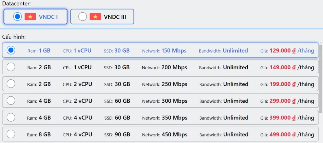Choose the 399.000 đ/tháng plan radio button

[x=11, y=117]
